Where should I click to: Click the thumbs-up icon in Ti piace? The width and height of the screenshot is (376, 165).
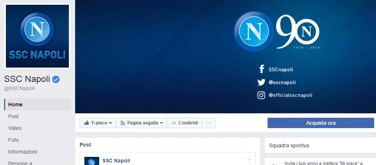tap(87, 123)
